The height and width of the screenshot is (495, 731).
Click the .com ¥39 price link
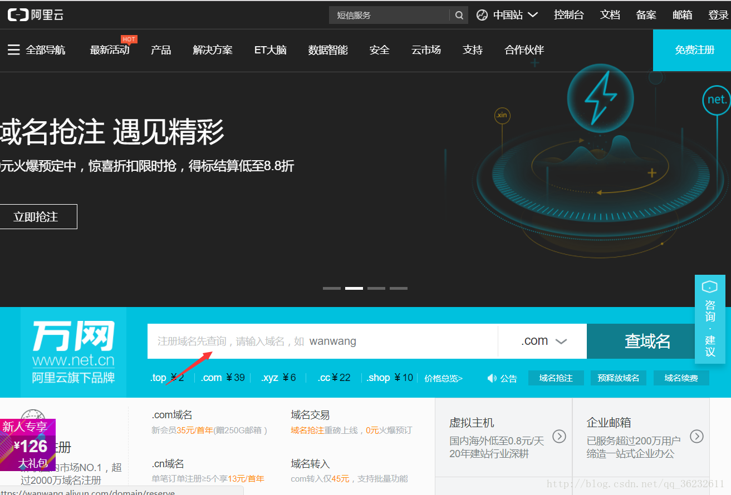223,378
